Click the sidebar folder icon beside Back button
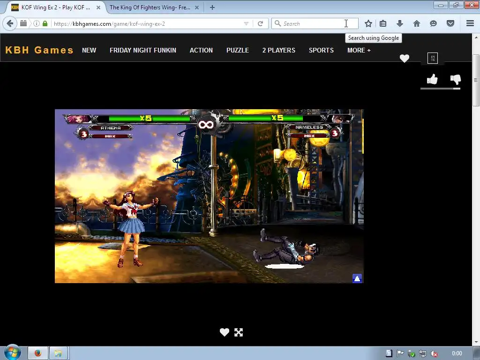Viewport: 480px width, 360px height. click(23, 23)
